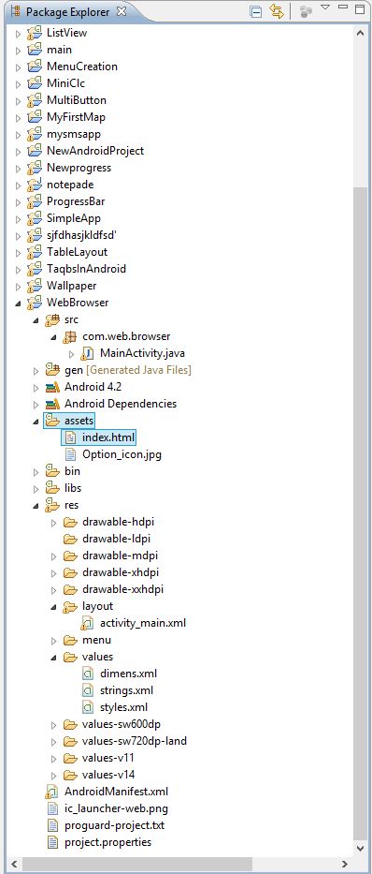
Task: Click the styles.xml file icon
Action: point(88,707)
